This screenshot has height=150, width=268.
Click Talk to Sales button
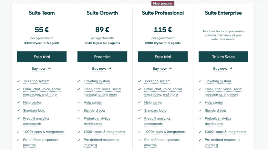tap(223, 57)
